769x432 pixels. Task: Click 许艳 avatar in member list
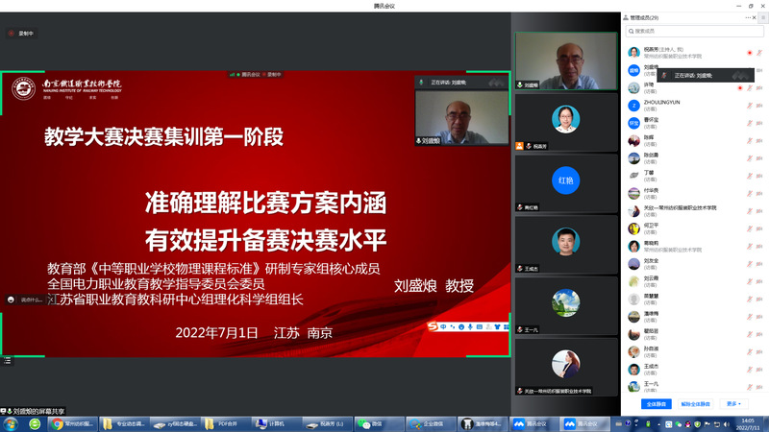(633, 86)
